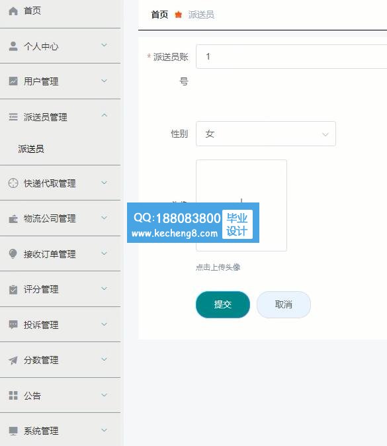
Task: Click the person icon for 个人中心
Action: pyautogui.click(x=13, y=46)
